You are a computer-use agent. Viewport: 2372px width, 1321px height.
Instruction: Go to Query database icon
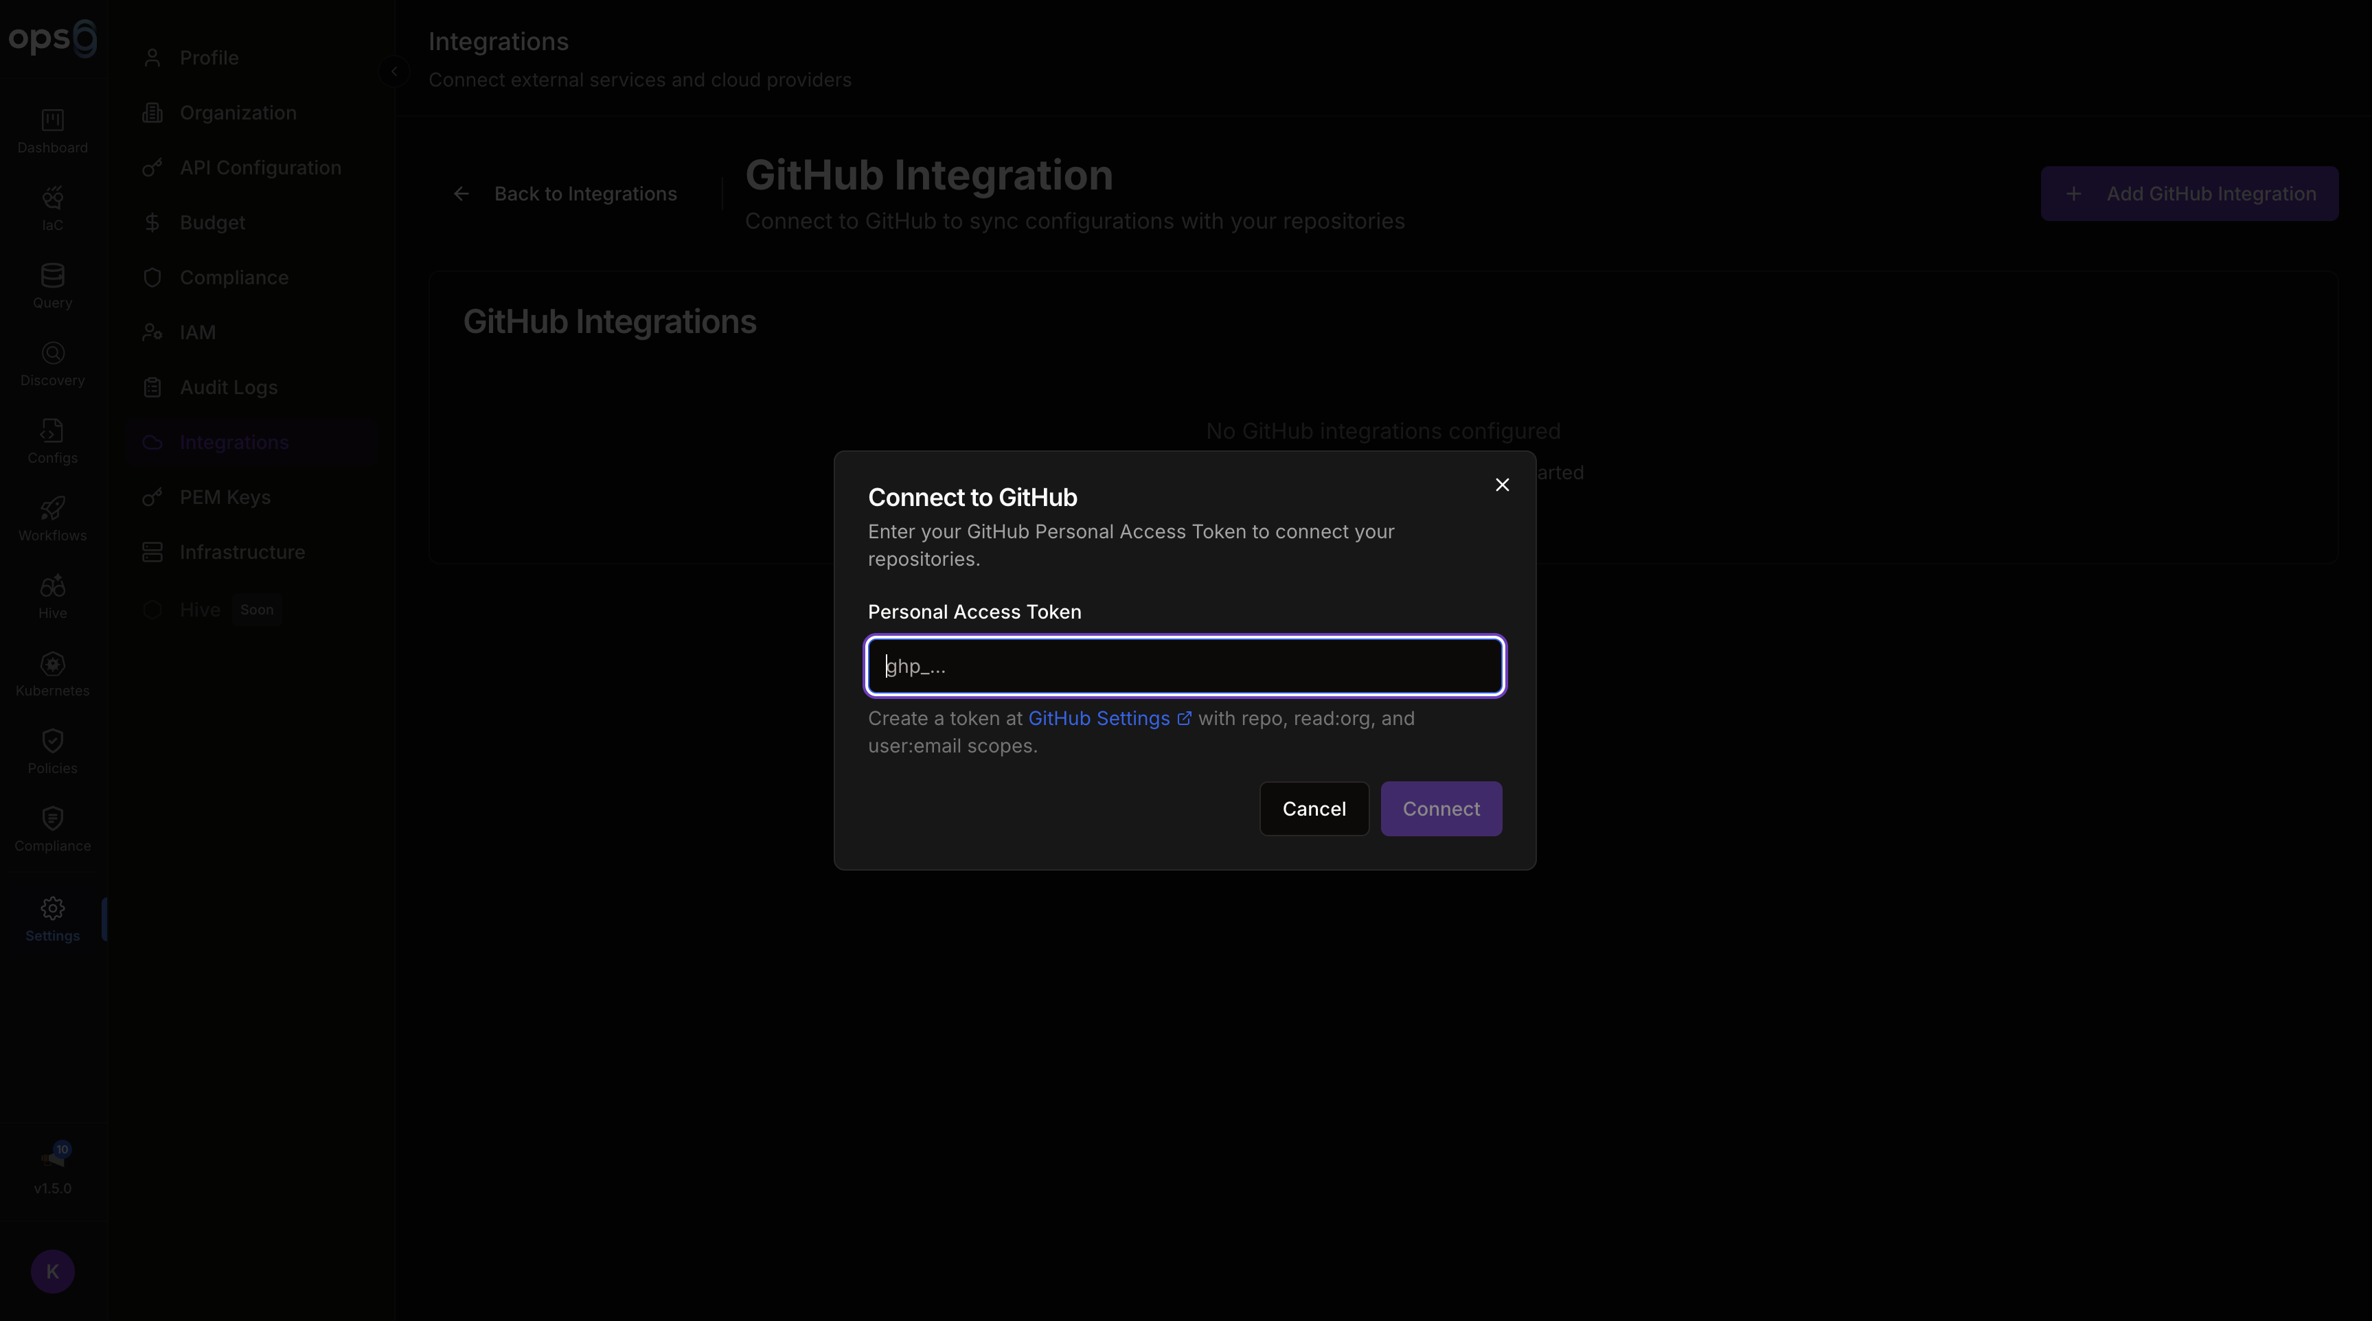coord(52,286)
